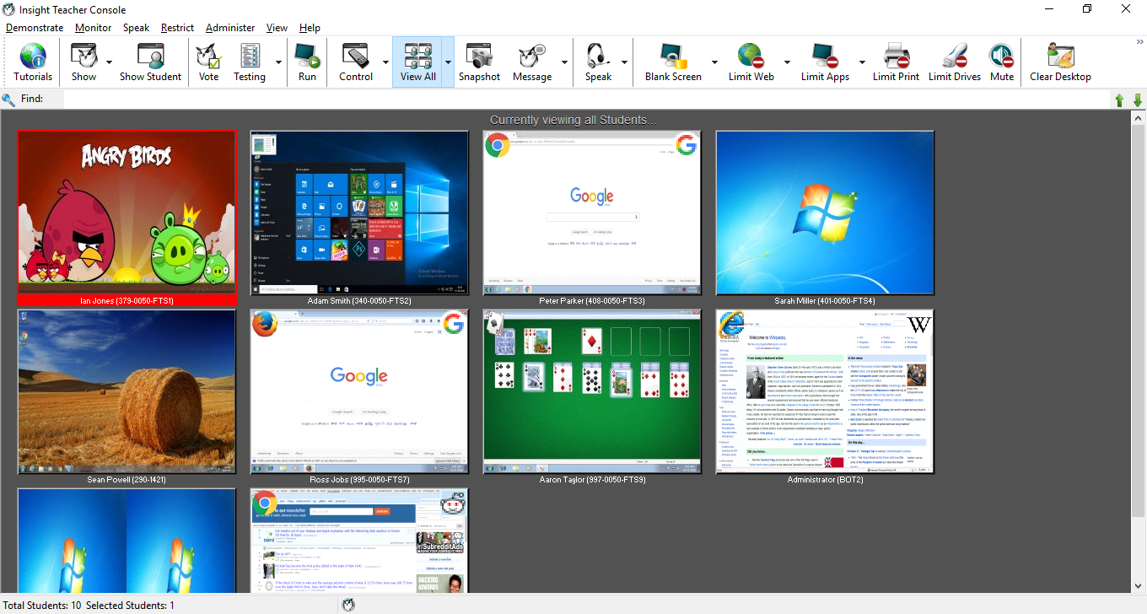Click Internet Explorer icon on Administrator thumbnail
This screenshot has width=1147, height=614.
pos(730,324)
